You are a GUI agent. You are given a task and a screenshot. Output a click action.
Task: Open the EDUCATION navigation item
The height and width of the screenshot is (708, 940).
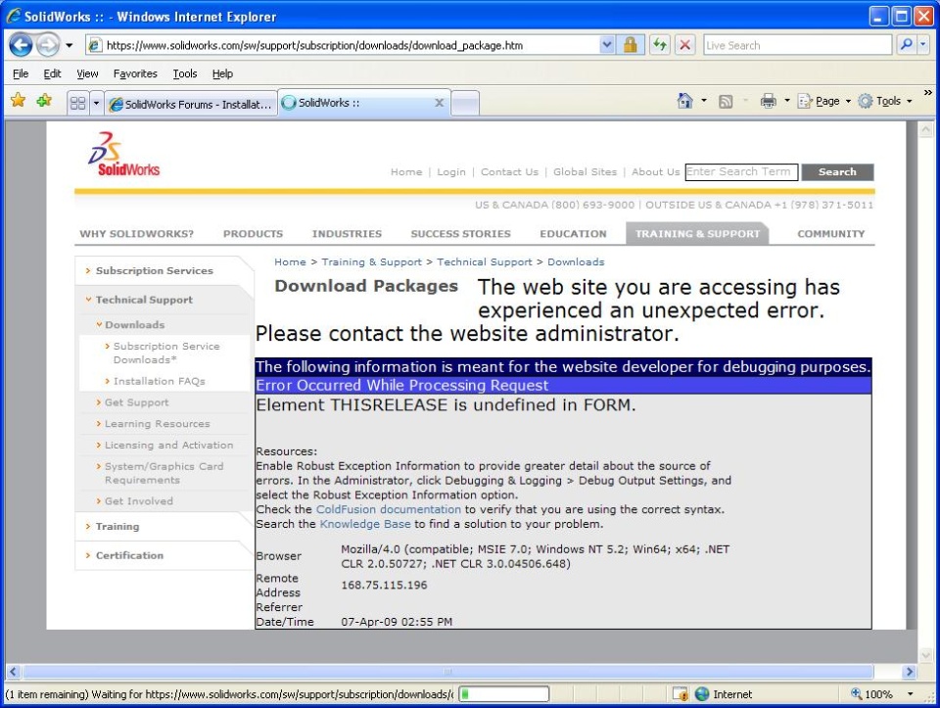(x=573, y=234)
